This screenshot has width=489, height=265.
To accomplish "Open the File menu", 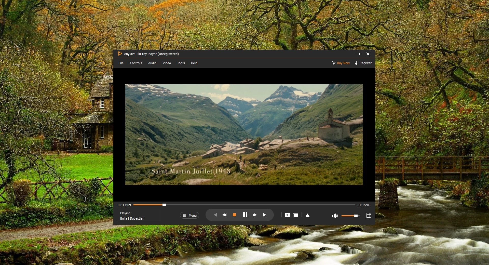I will click(121, 63).
